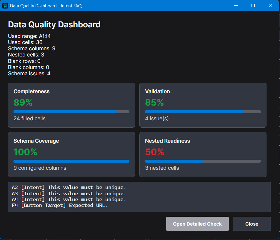Select the red 50% Nested Readiness value
280x240 pixels.
(x=154, y=152)
